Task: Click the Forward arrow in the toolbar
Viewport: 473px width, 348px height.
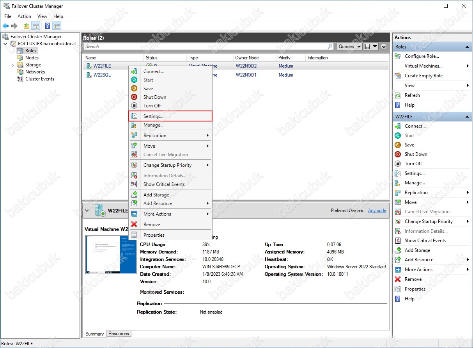Action: [14, 26]
